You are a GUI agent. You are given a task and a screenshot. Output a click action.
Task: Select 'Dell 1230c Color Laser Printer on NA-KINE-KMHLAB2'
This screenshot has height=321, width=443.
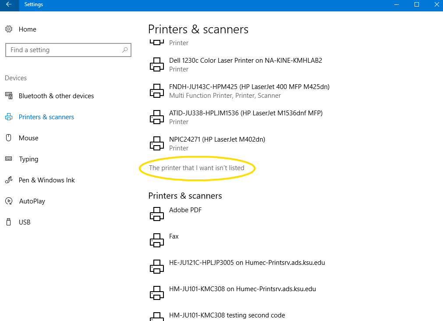245,61
